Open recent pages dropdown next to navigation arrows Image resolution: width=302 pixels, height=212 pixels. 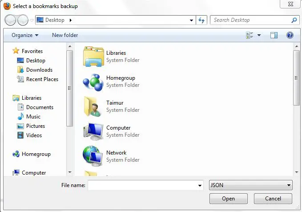[32, 20]
